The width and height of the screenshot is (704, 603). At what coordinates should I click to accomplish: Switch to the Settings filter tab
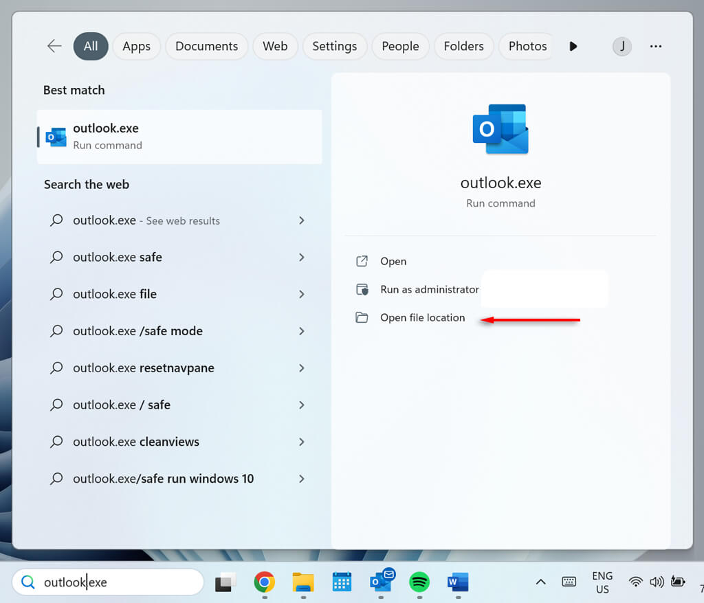pyautogui.click(x=335, y=46)
